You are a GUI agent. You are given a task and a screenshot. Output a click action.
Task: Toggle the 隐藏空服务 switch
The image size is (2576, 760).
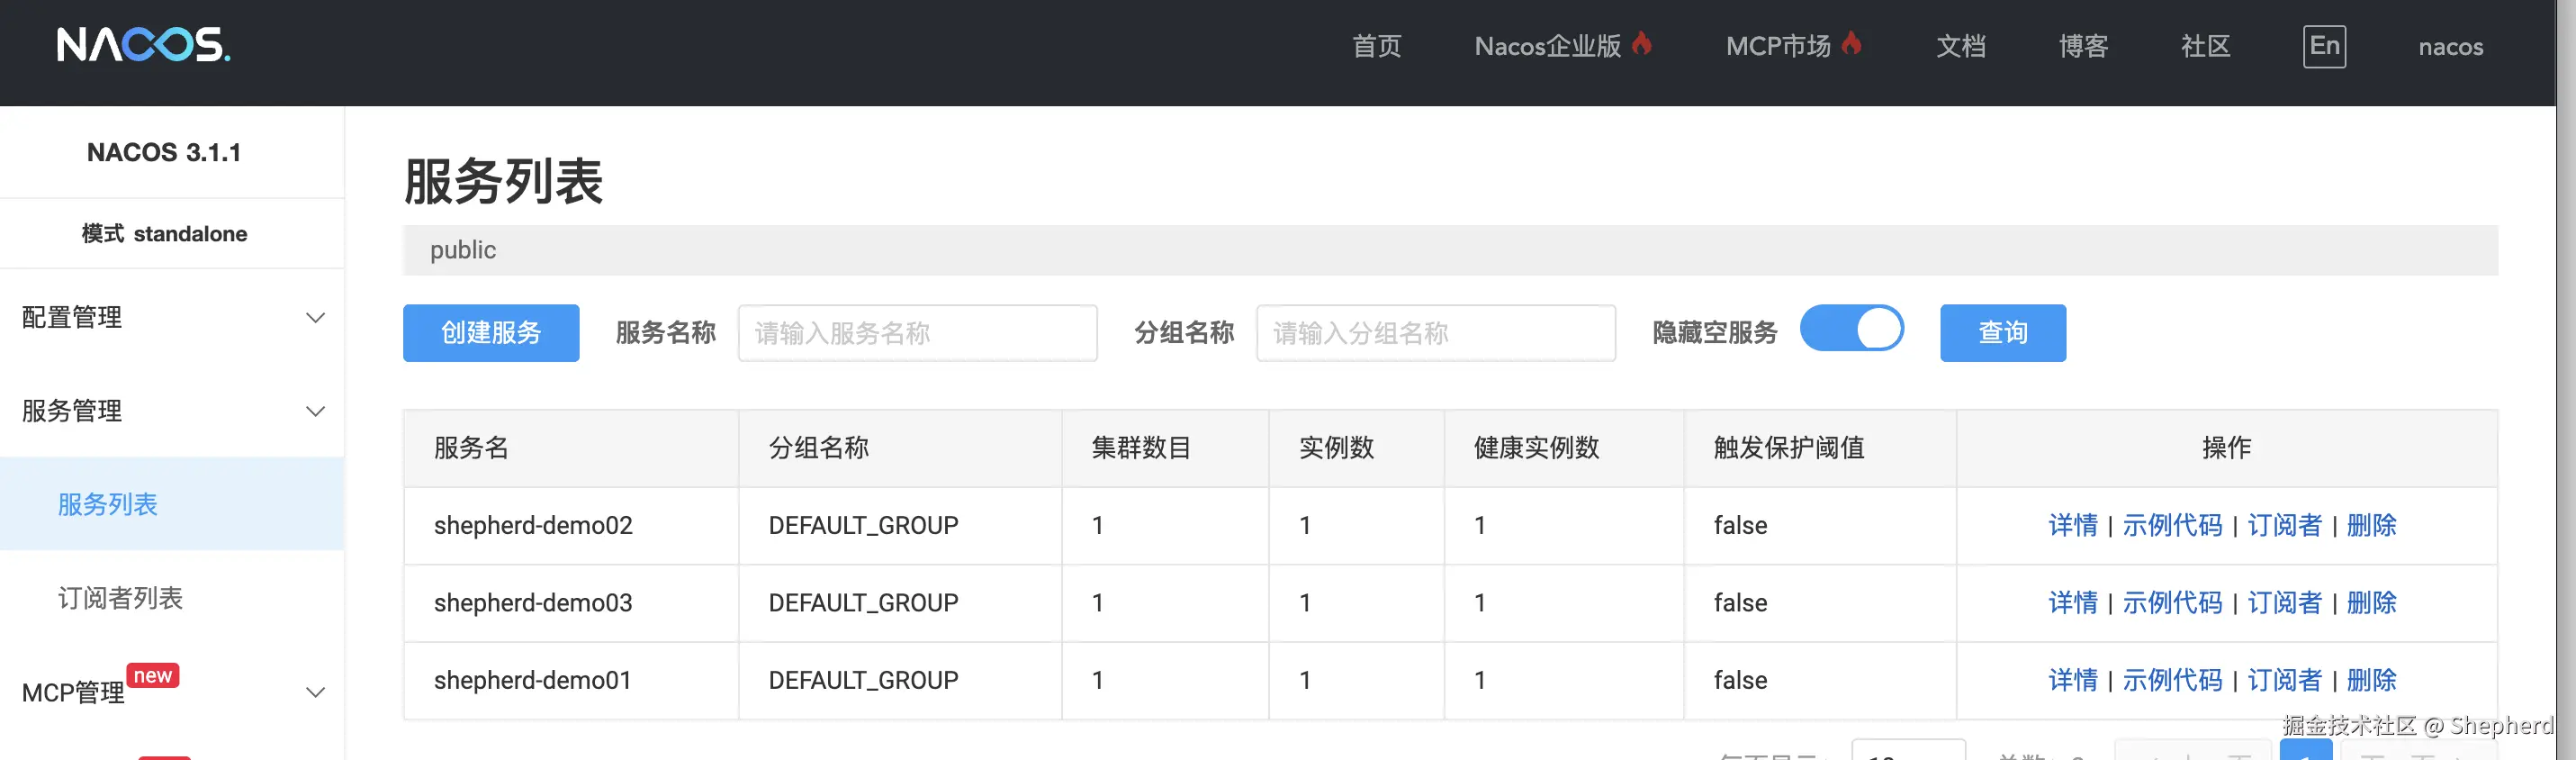(1852, 329)
